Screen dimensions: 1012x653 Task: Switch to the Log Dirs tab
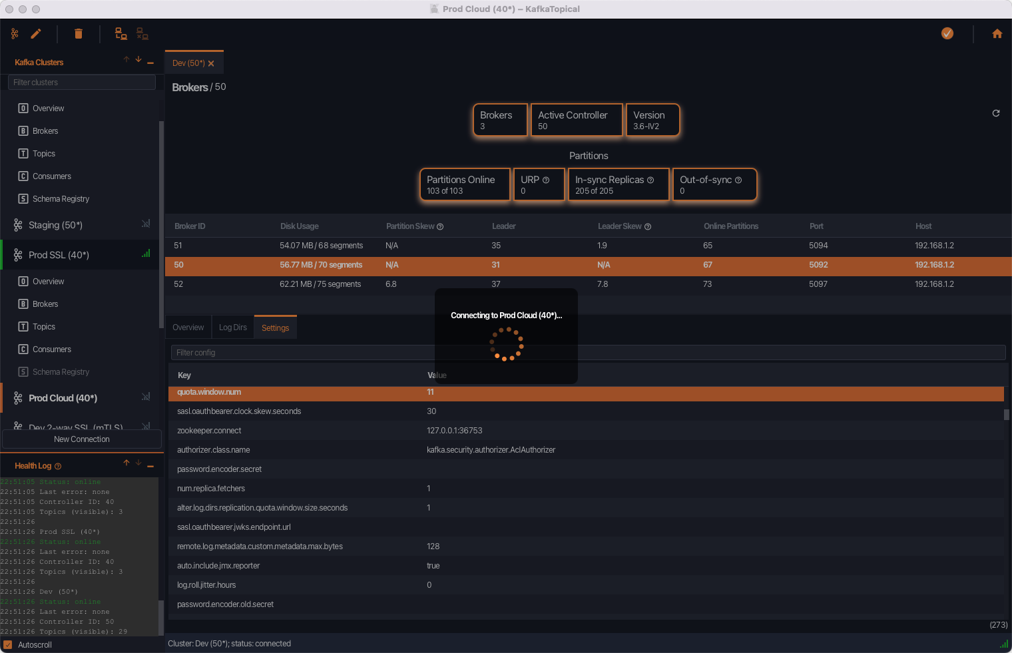coord(233,327)
